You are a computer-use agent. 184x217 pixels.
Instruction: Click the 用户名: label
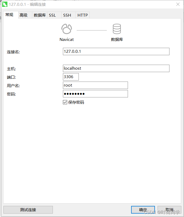coord(13,86)
